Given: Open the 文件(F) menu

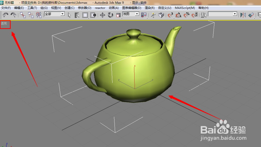Looking at the screenshot, I should coord(6,8).
